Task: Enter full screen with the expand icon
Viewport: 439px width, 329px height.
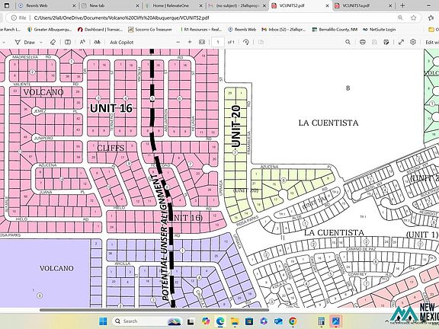Action: pos(401,42)
